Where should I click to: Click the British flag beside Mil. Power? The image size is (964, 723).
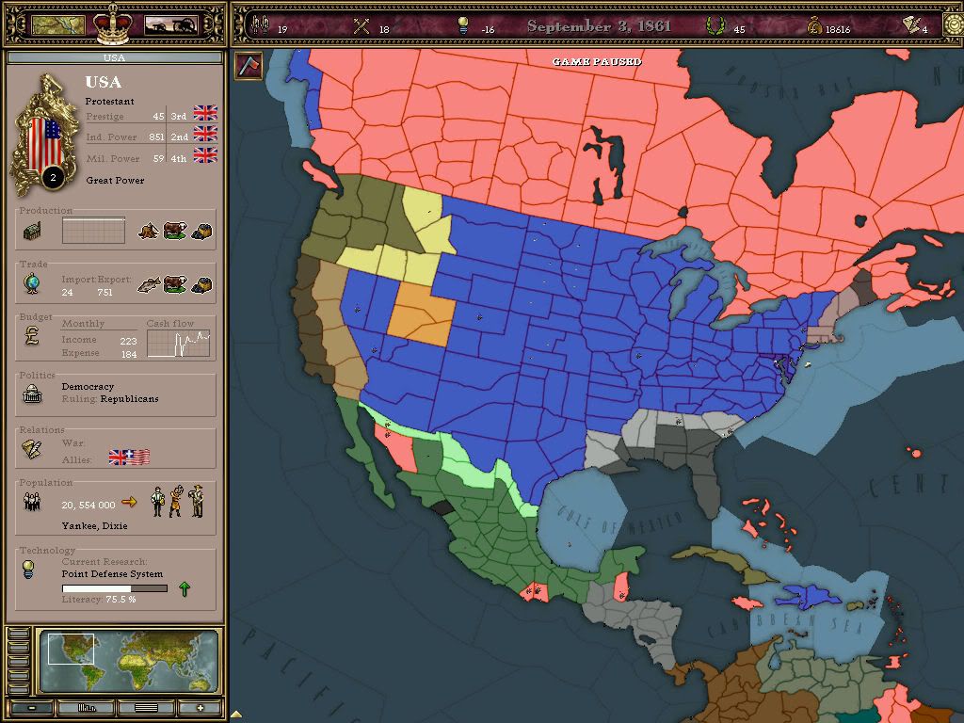pyautogui.click(x=205, y=155)
